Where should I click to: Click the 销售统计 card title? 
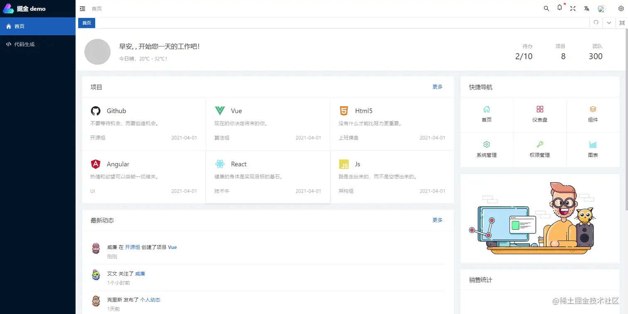[481, 280]
